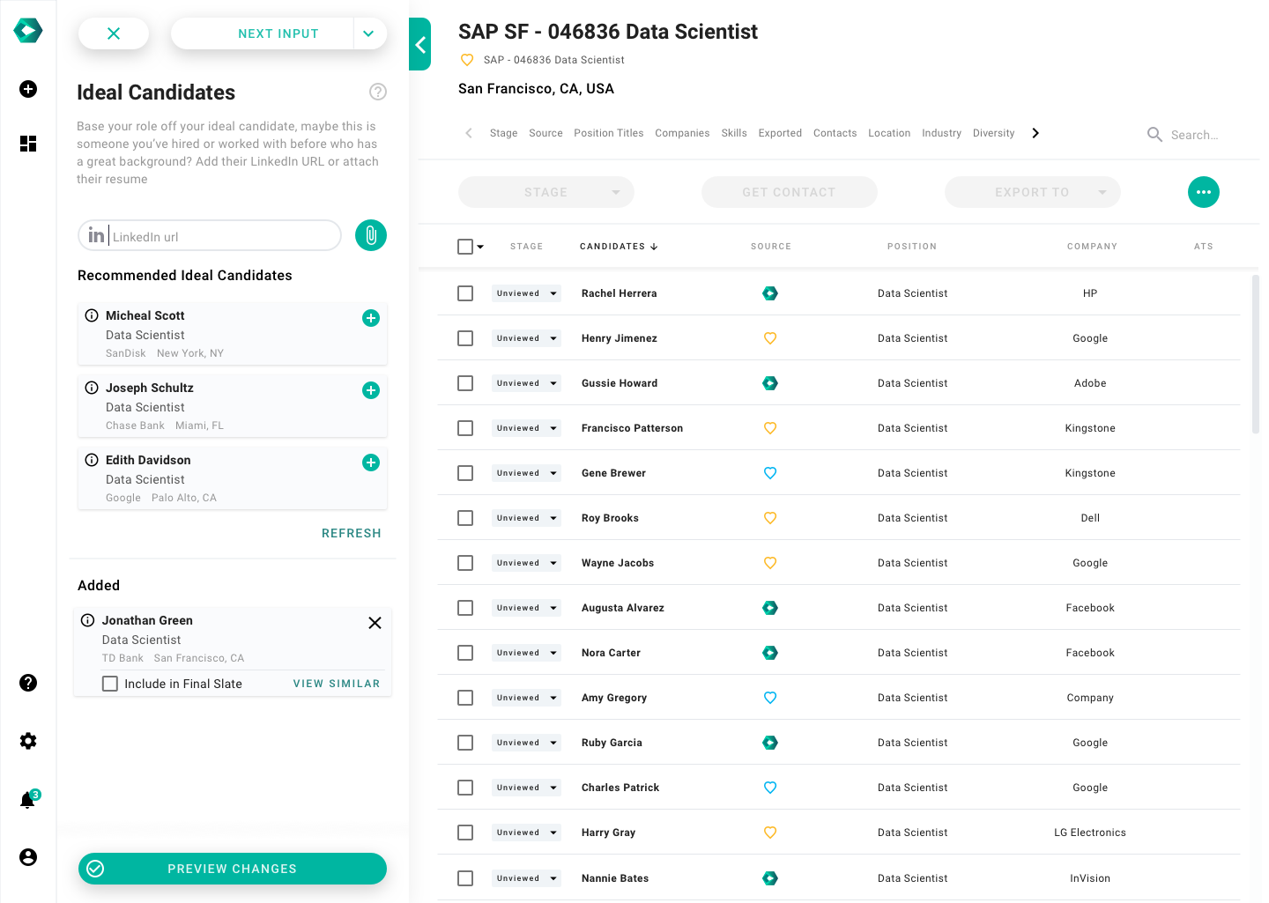
Task: Click the View Similar link
Action: tap(336, 684)
